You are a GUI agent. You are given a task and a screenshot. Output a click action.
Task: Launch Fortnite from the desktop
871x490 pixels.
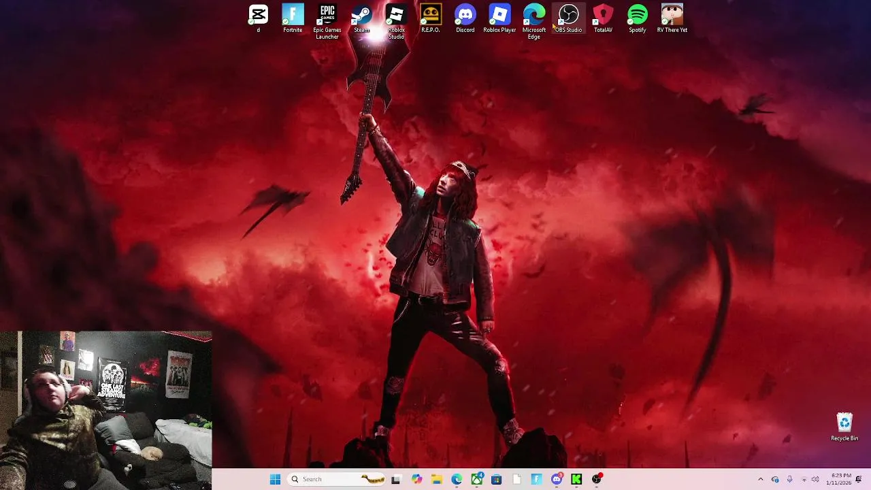pyautogui.click(x=293, y=18)
